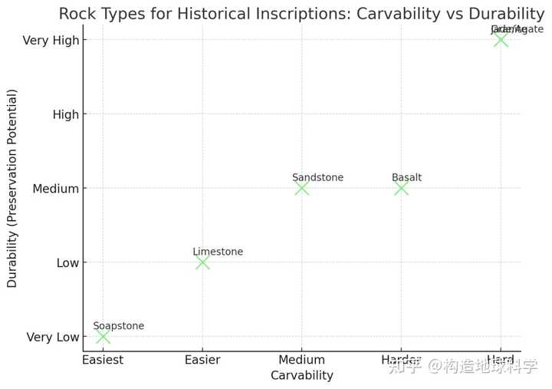Screen dimensions: 552x389
Task: Select the Sandstone data point marker
Action: click(x=301, y=188)
